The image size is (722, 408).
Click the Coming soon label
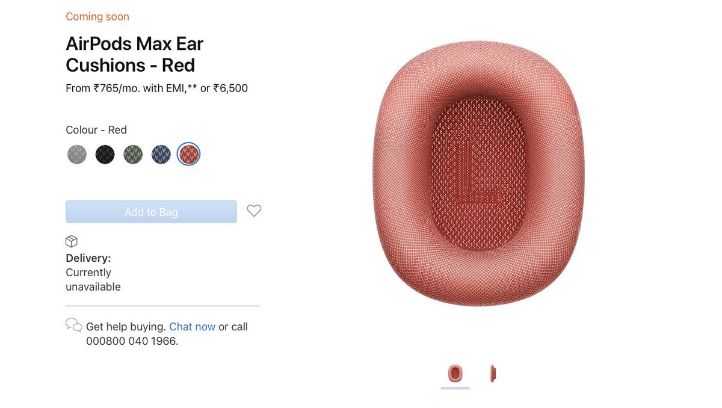tap(97, 17)
